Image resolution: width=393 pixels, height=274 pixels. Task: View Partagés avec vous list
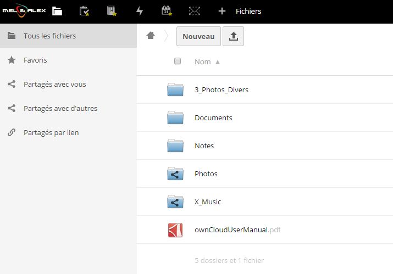(54, 84)
